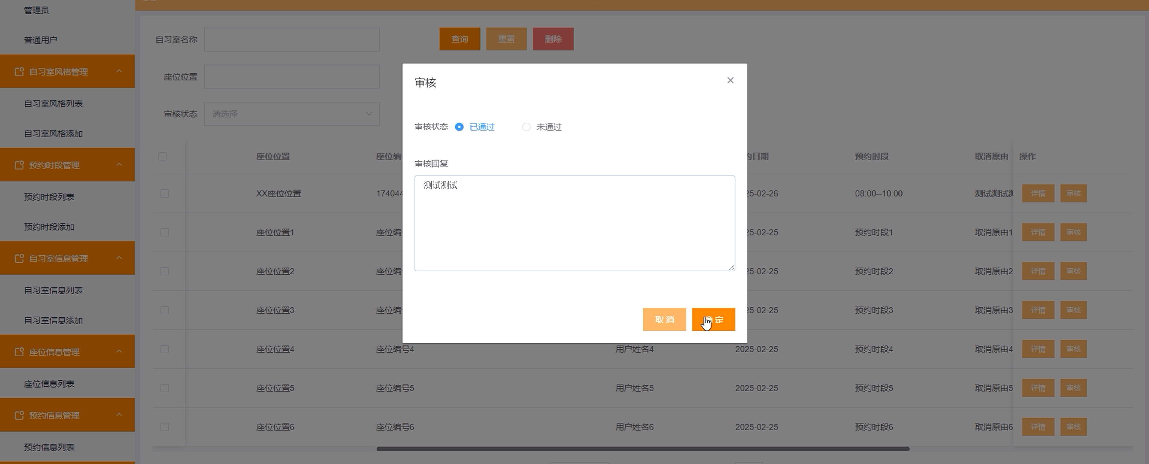The height and width of the screenshot is (464, 1149).
Task: Tick the checkbox for 座位位置4 row
Action: [165, 349]
